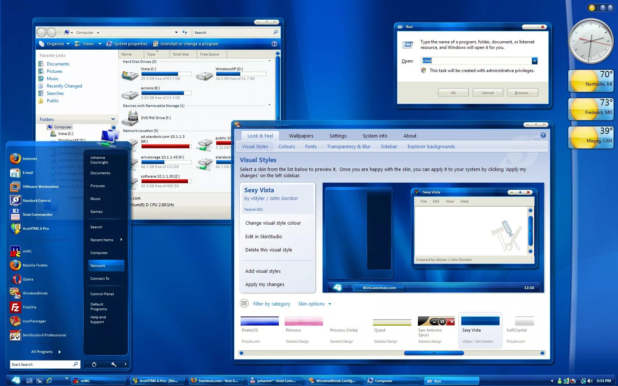Open the About tab in WindowBlinds
Screen dimensions: 618x386
pyautogui.click(x=410, y=136)
